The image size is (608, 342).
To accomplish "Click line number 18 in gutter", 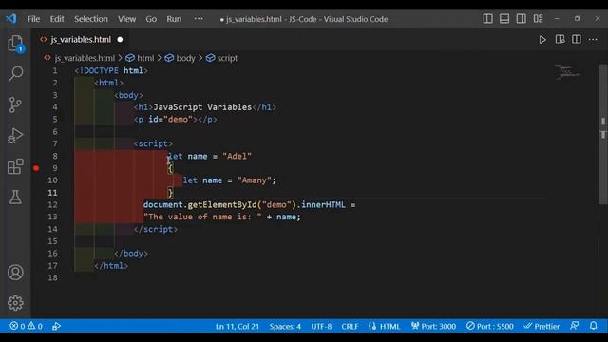I will (53, 277).
